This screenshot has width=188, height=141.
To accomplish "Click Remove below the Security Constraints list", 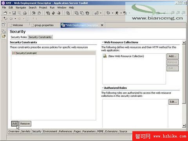I will click(25, 123).
